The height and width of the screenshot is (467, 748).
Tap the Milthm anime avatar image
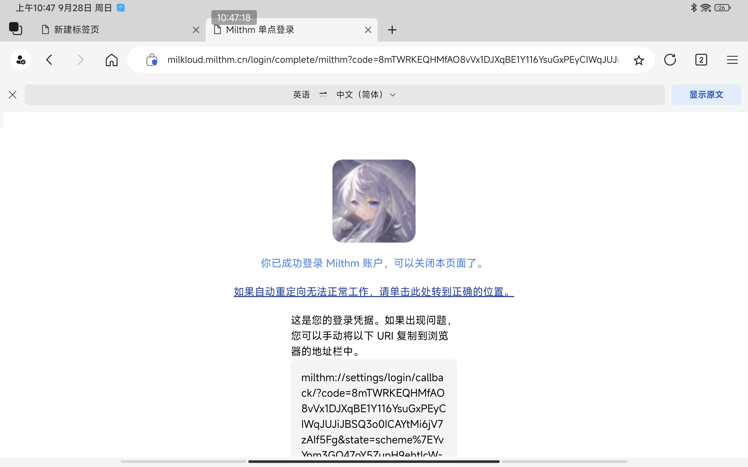374,201
